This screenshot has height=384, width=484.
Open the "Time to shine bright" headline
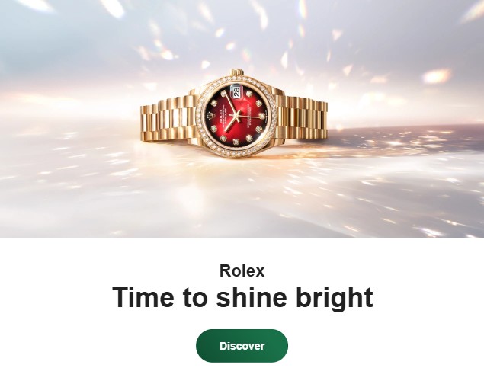click(x=242, y=297)
